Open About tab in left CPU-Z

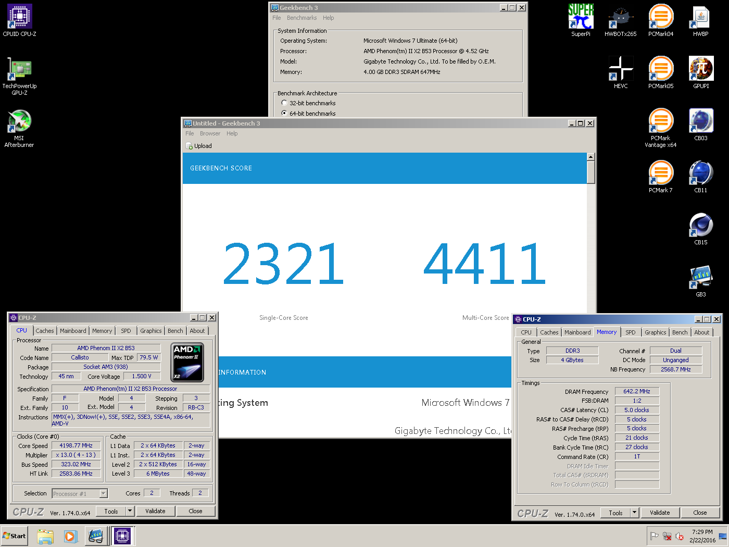(x=197, y=331)
